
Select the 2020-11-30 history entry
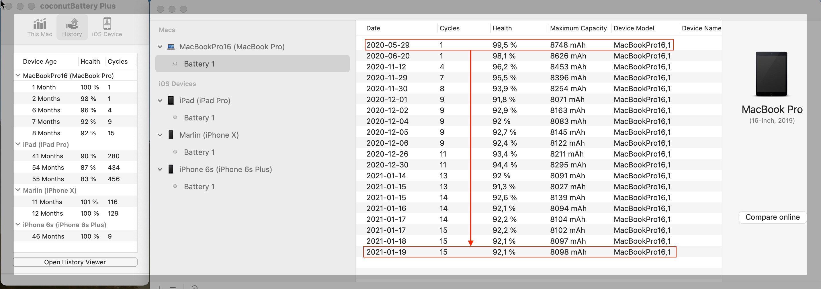539,88
